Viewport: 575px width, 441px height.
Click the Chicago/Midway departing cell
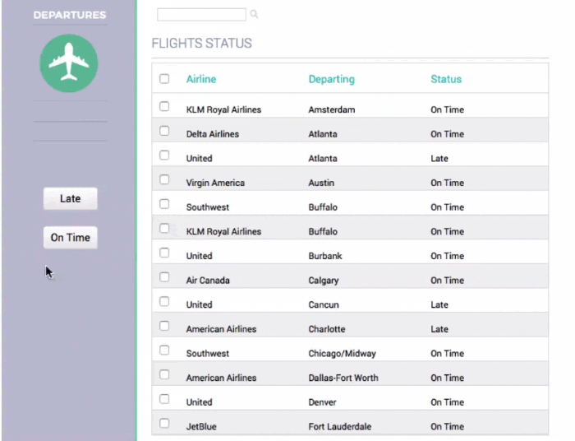pos(343,354)
